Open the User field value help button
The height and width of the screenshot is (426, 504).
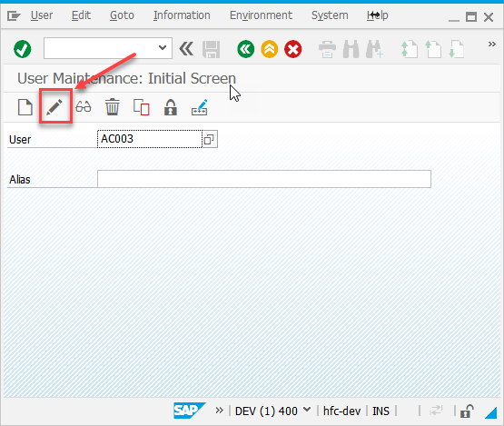pos(210,139)
